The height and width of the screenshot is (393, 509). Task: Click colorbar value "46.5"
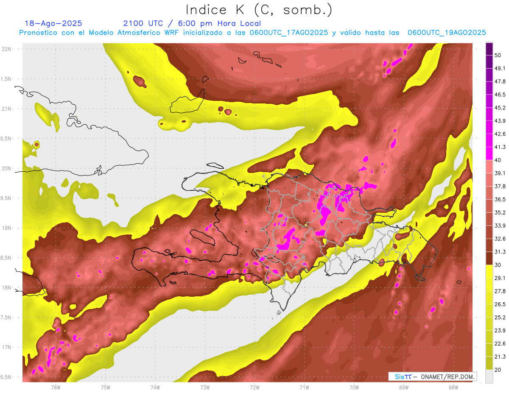pyautogui.click(x=500, y=95)
